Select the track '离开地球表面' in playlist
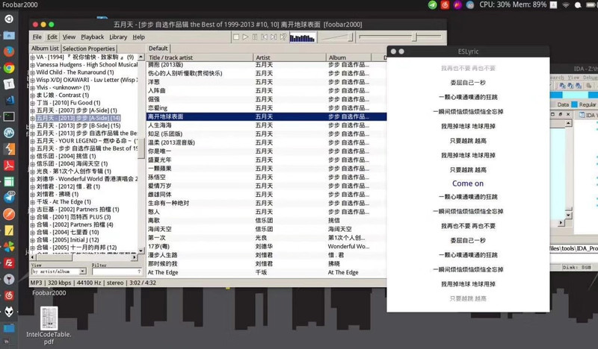Image resolution: width=598 pixels, height=349 pixels. [165, 116]
